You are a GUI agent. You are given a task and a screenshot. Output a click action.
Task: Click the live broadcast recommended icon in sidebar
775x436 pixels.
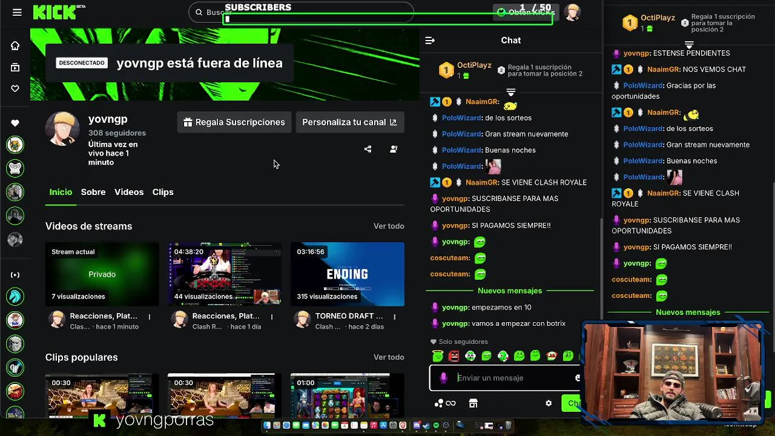point(15,275)
